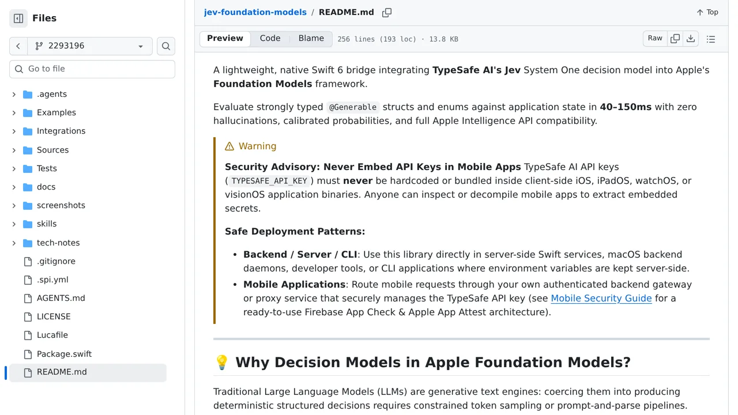Open the Package.swift file
738x415 pixels.
pyautogui.click(x=64, y=354)
